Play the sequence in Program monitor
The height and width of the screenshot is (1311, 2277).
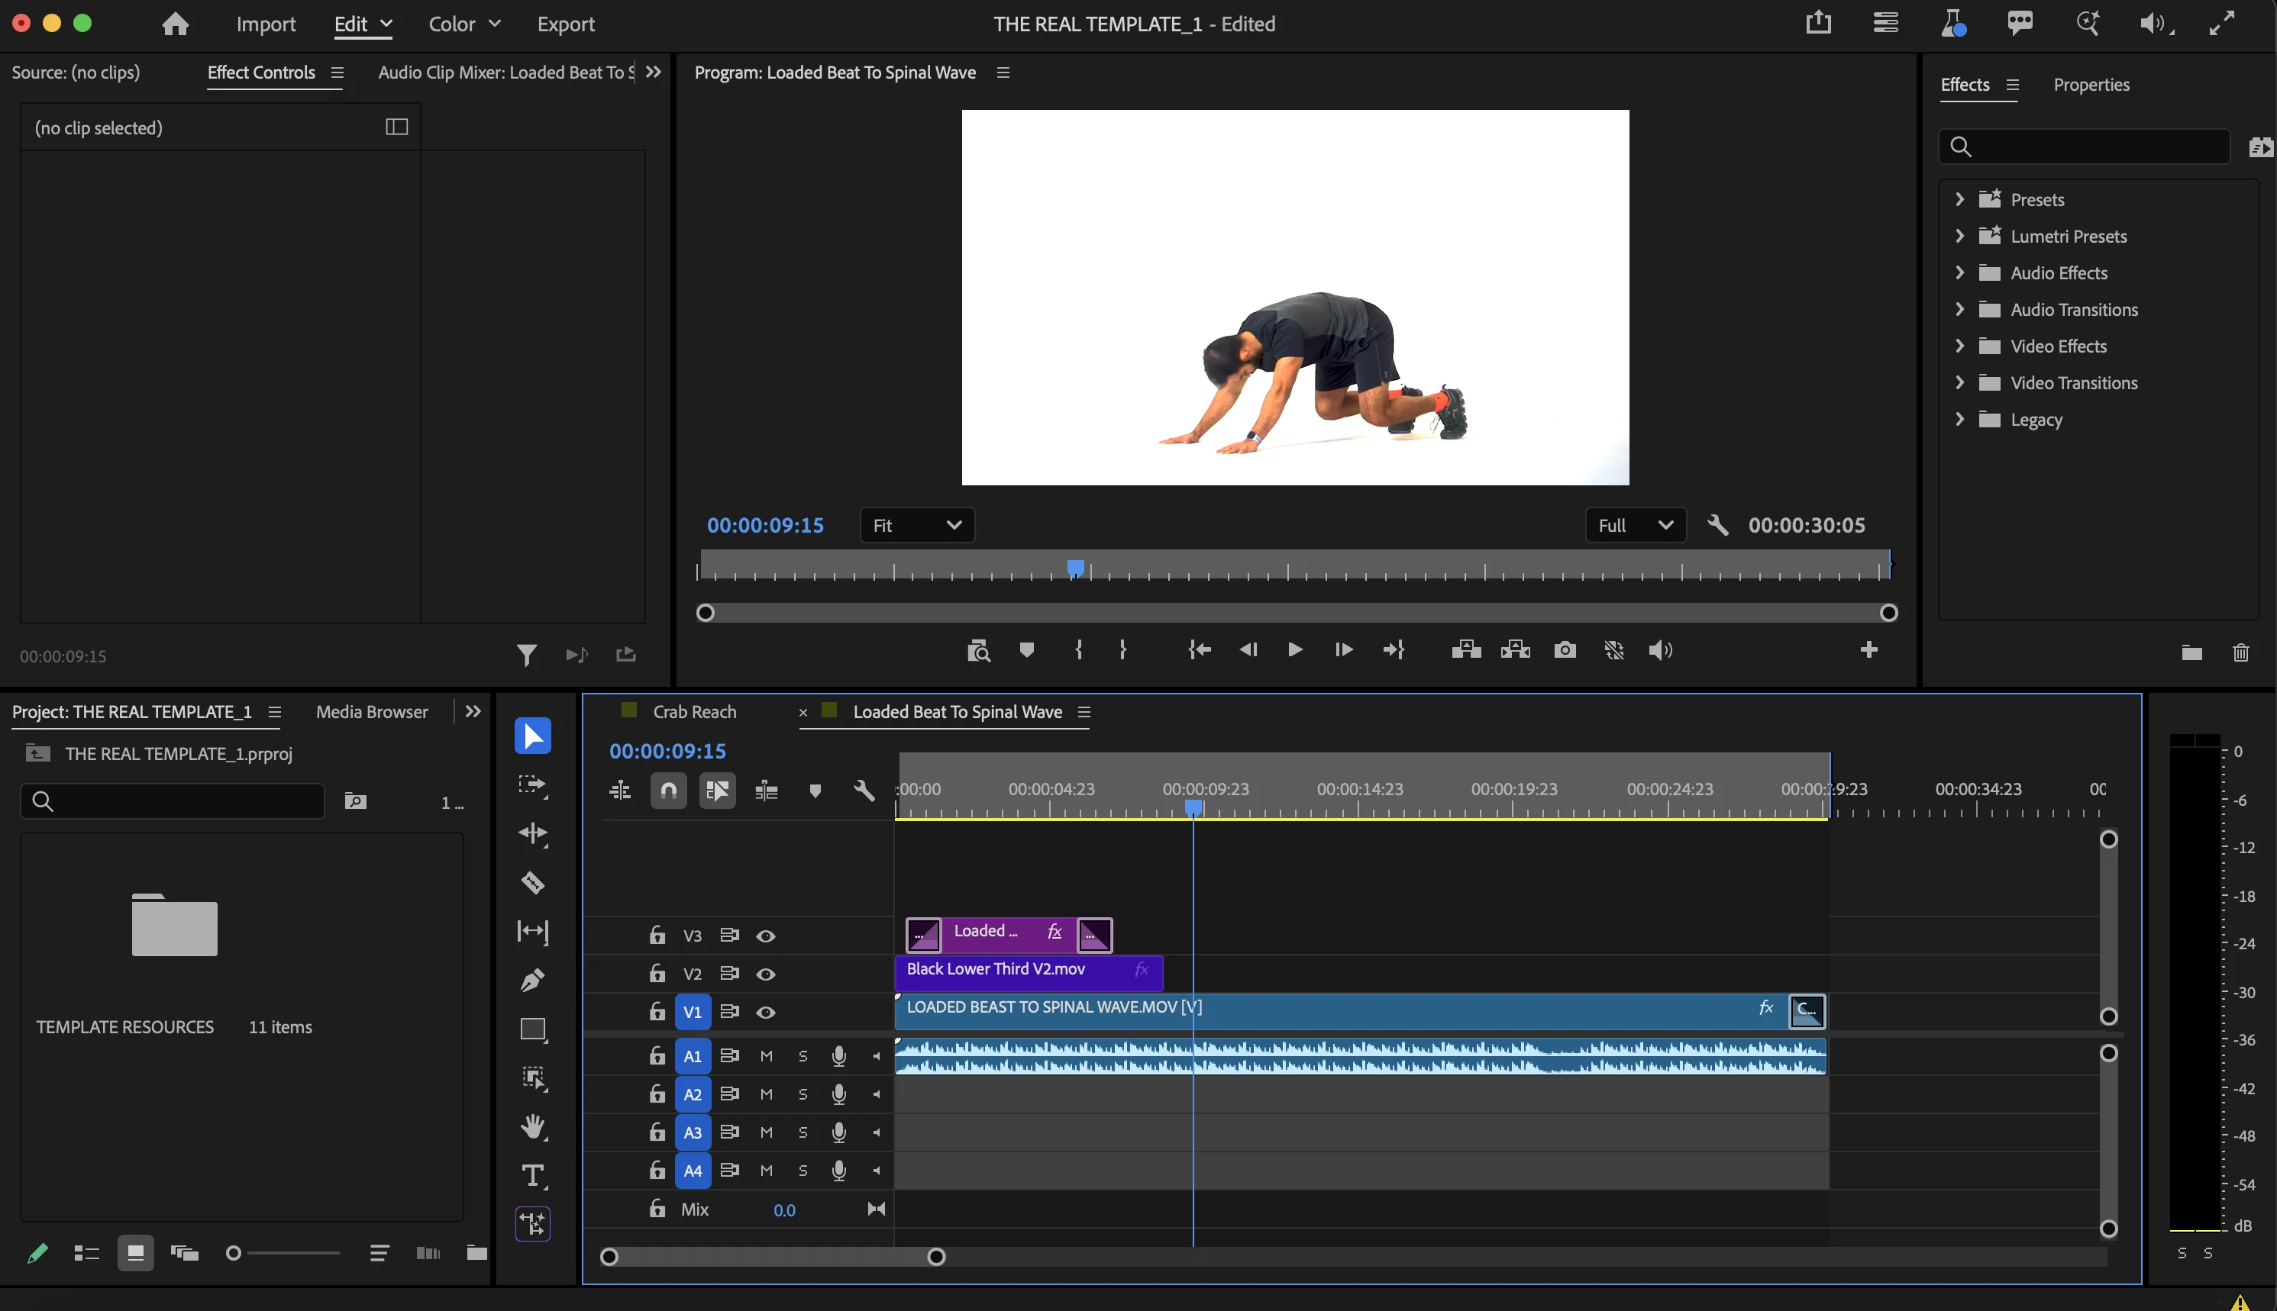(x=1294, y=650)
